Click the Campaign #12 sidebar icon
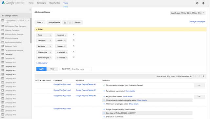Screen dimensions: 210x119 [3, 74]
